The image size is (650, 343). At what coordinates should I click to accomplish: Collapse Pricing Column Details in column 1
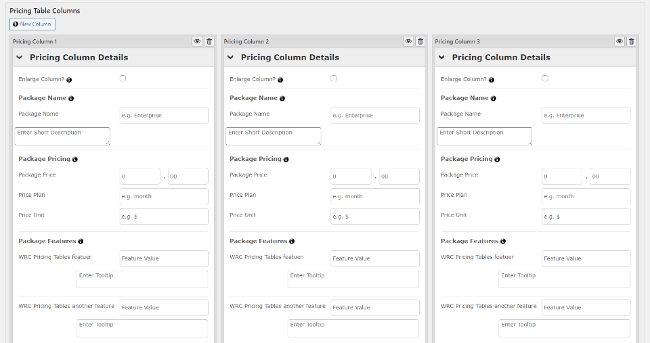coord(20,58)
